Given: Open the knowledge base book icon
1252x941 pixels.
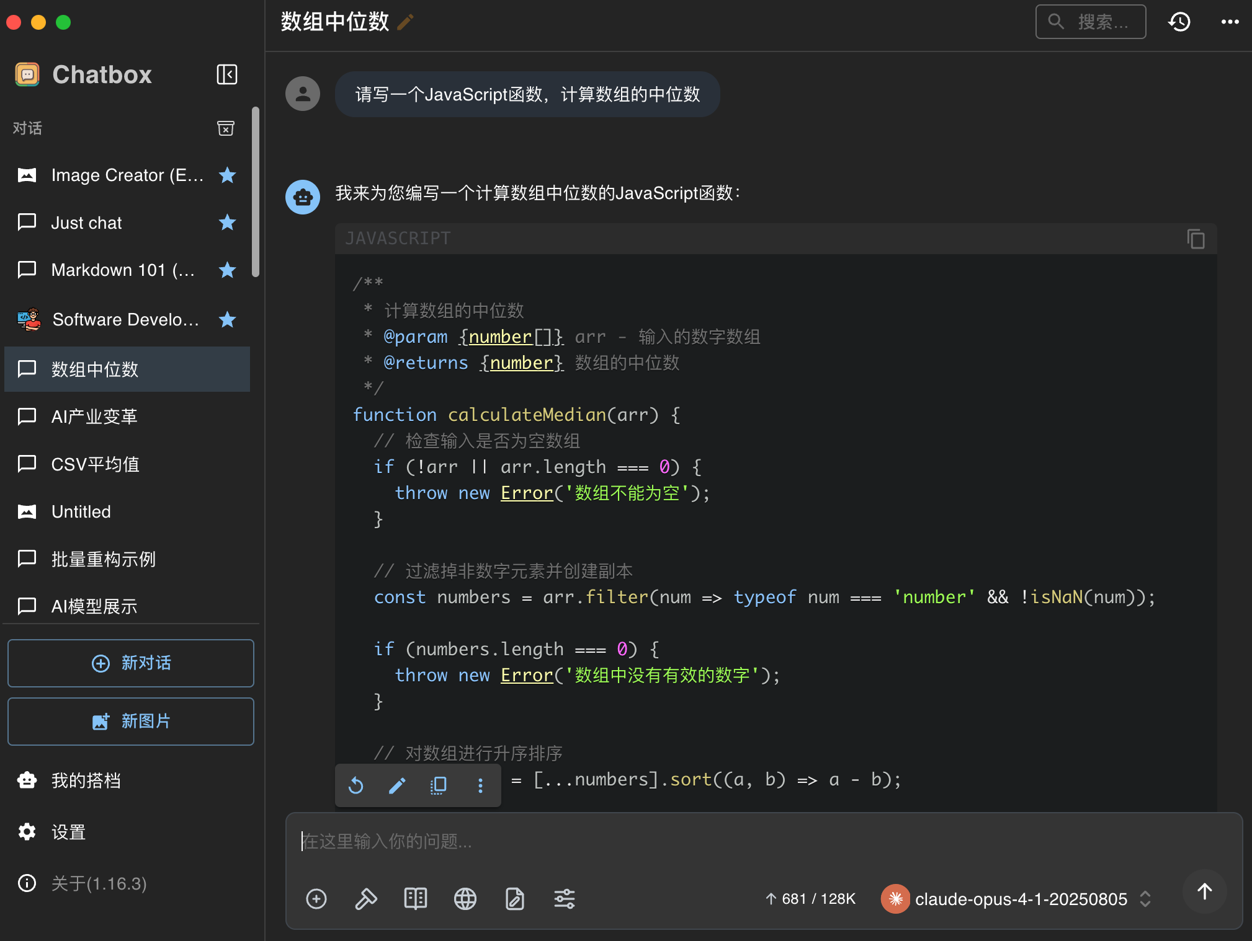Looking at the screenshot, I should [x=416, y=899].
